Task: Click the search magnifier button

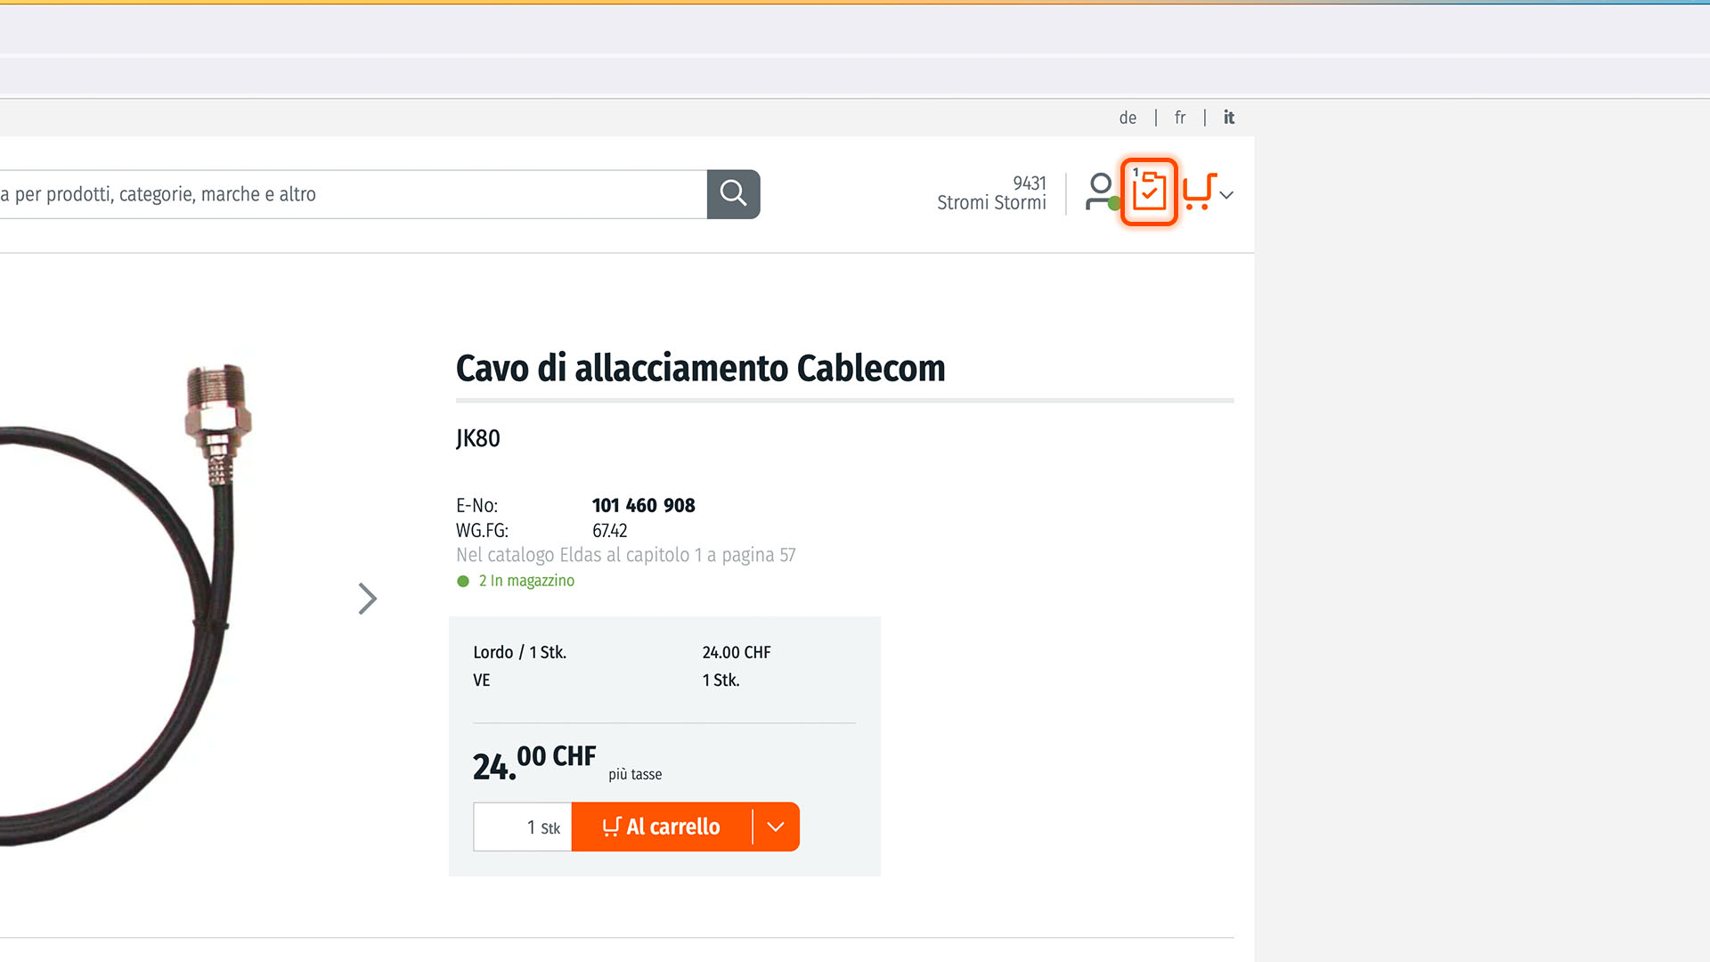Action: coord(733,193)
